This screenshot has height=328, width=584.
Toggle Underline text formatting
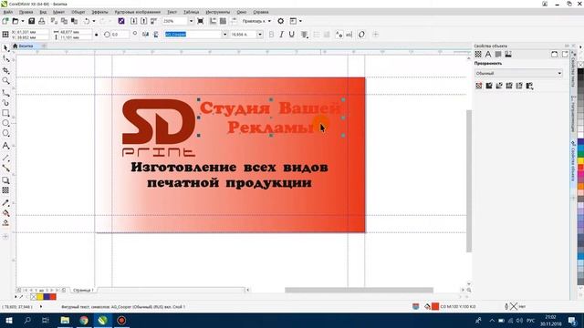click(x=292, y=35)
